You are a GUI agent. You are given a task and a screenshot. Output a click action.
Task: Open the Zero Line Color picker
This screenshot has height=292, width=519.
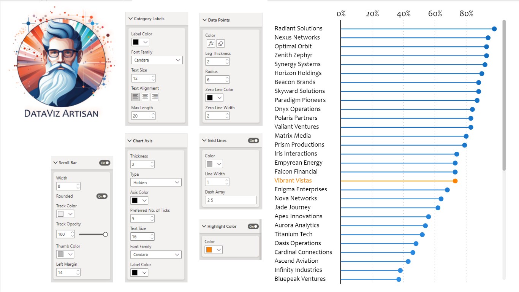click(214, 98)
